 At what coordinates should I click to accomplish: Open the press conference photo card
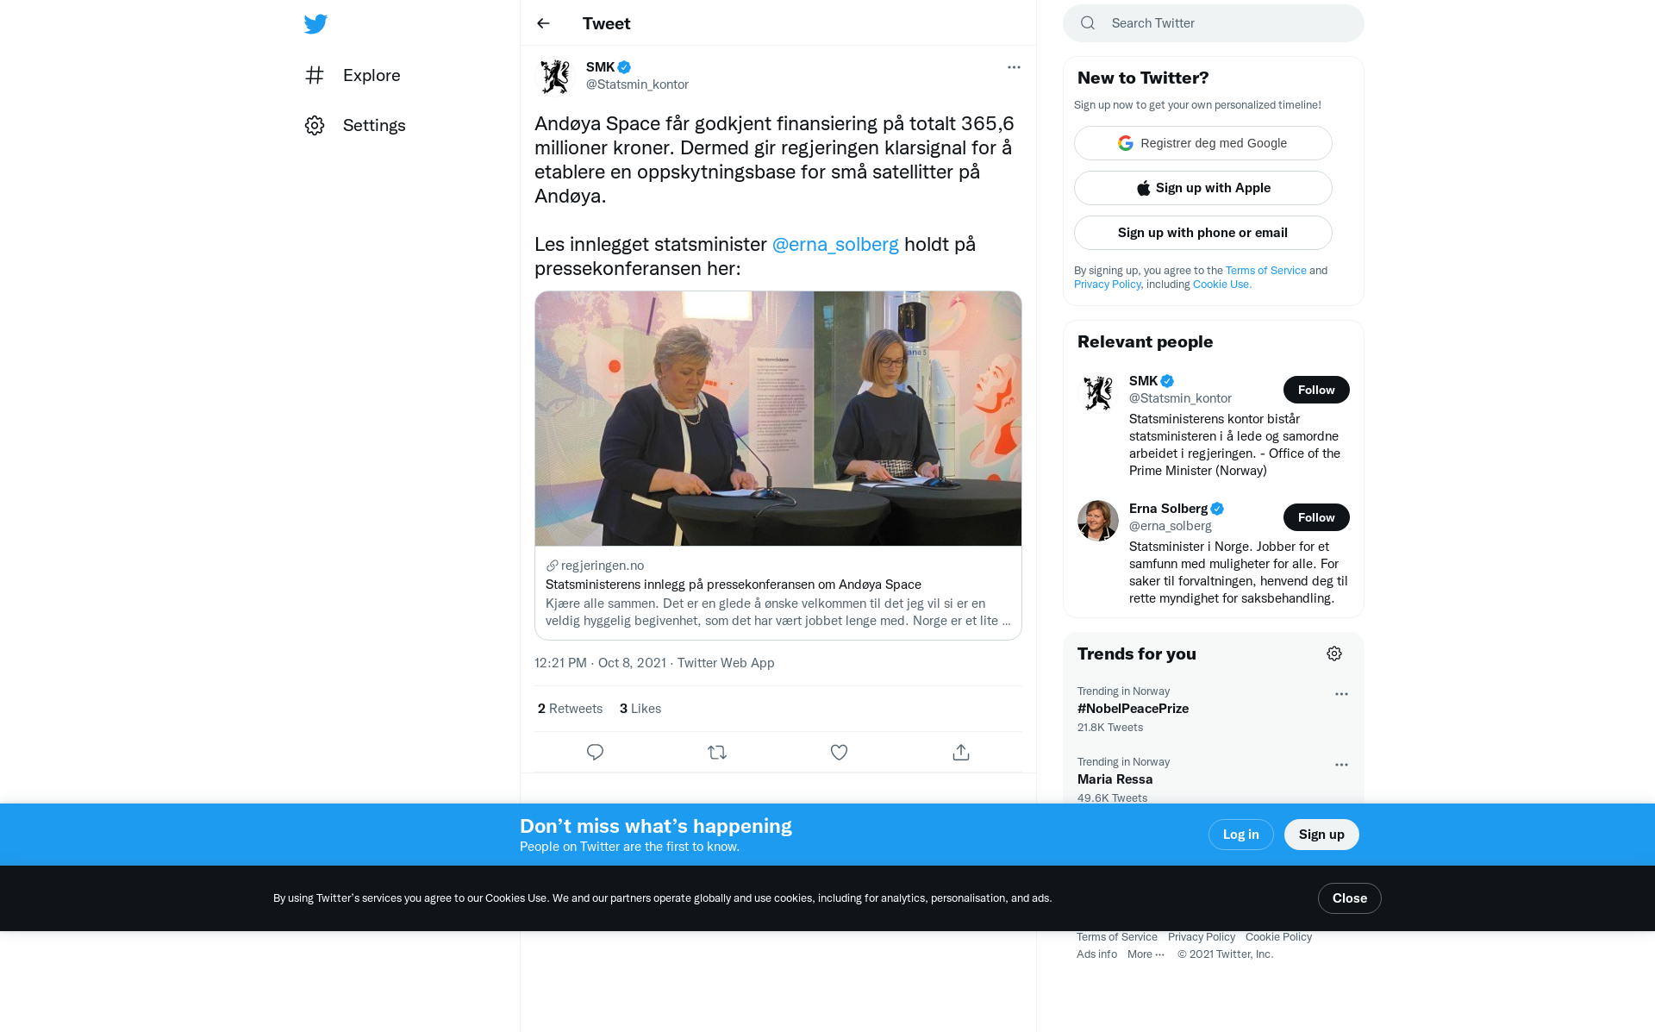pos(778,418)
